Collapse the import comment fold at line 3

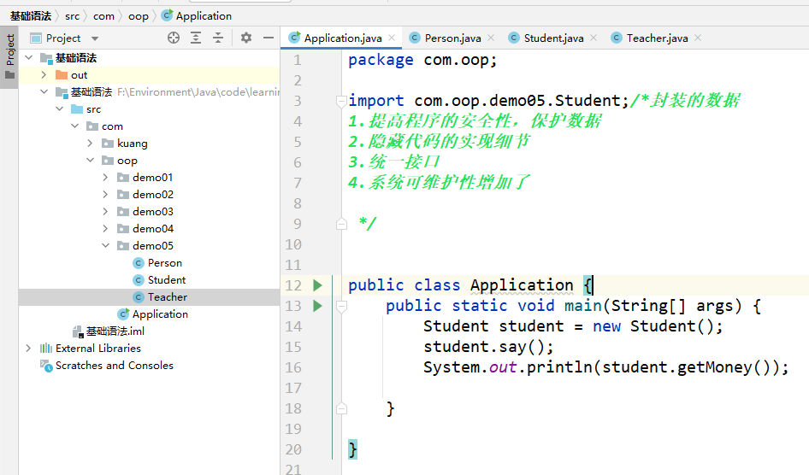[341, 101]
